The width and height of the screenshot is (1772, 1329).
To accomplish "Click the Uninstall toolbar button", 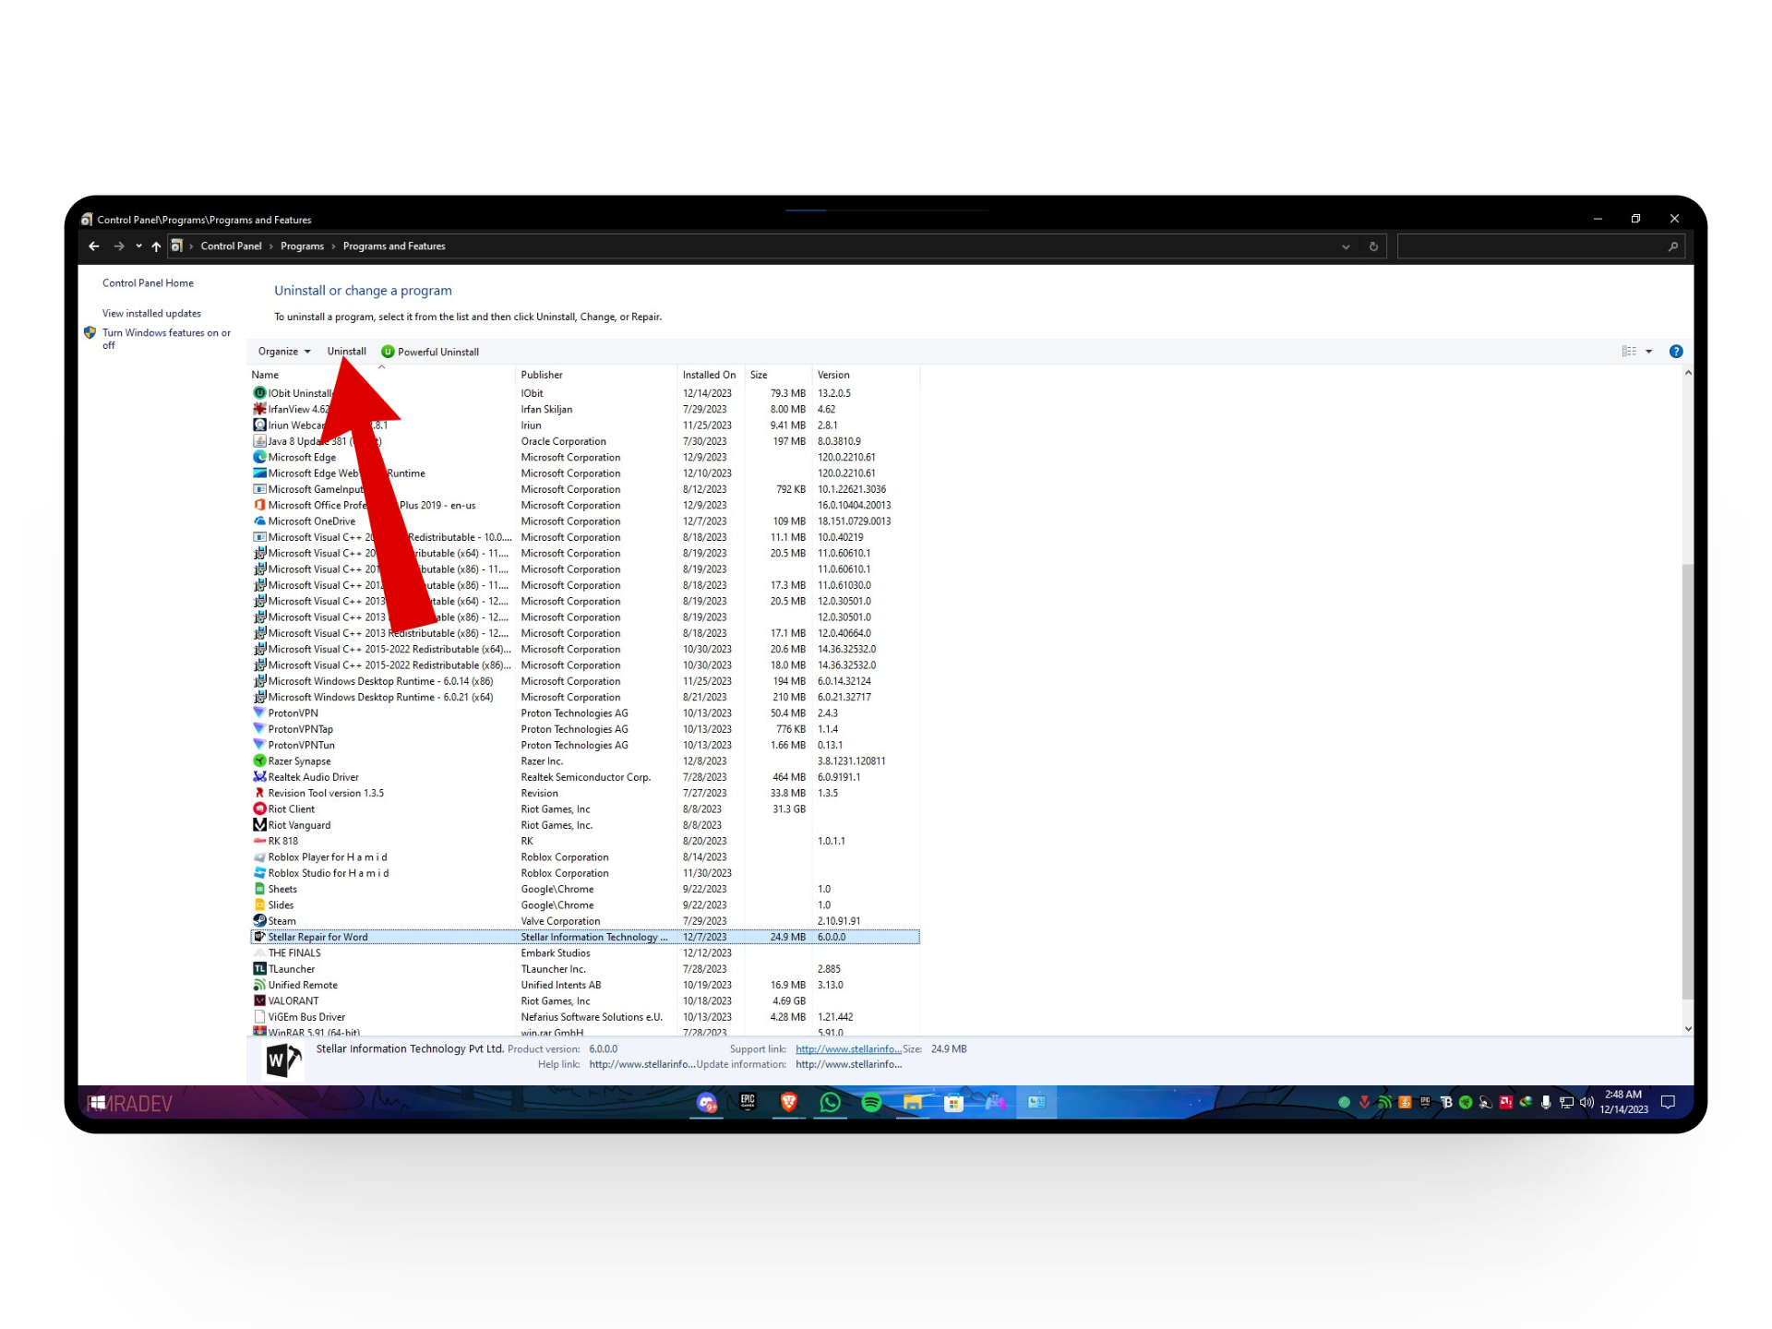I will [346, 352].
